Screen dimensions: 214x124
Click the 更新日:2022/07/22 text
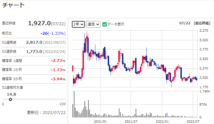[46, 113]
